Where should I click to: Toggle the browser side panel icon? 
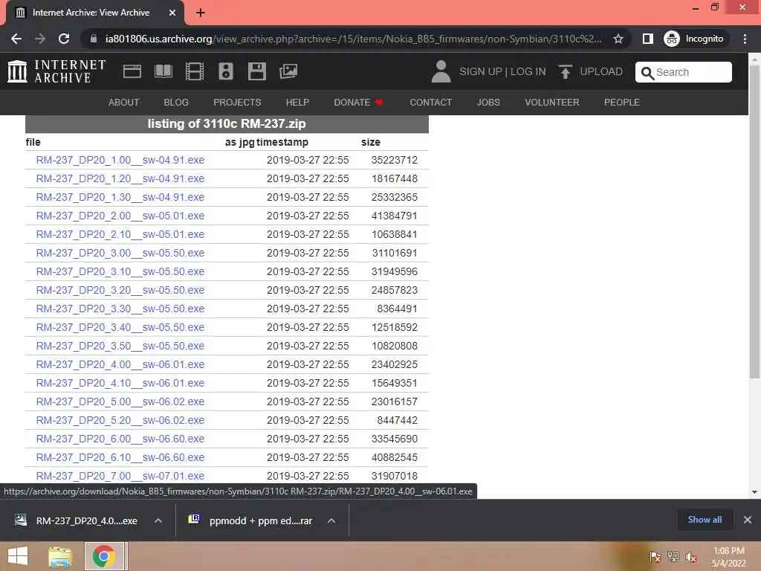(647, 39)
